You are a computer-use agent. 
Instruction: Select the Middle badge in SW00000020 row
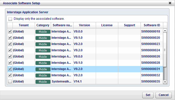43,38
